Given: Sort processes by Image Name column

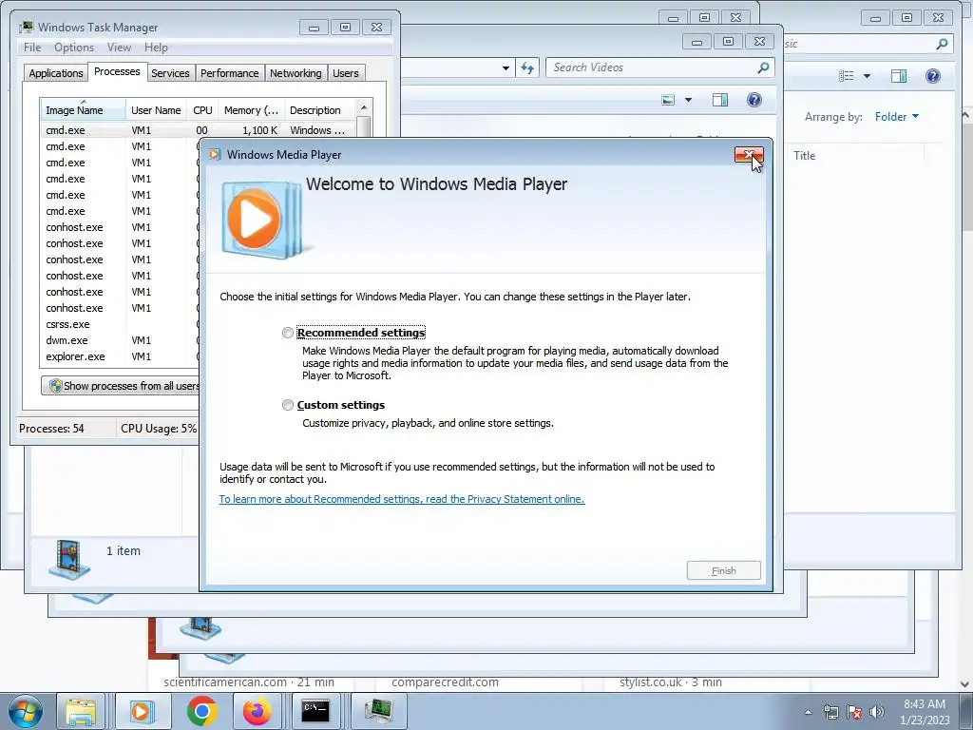Looking at the screenshot, I should click(83, 110).
